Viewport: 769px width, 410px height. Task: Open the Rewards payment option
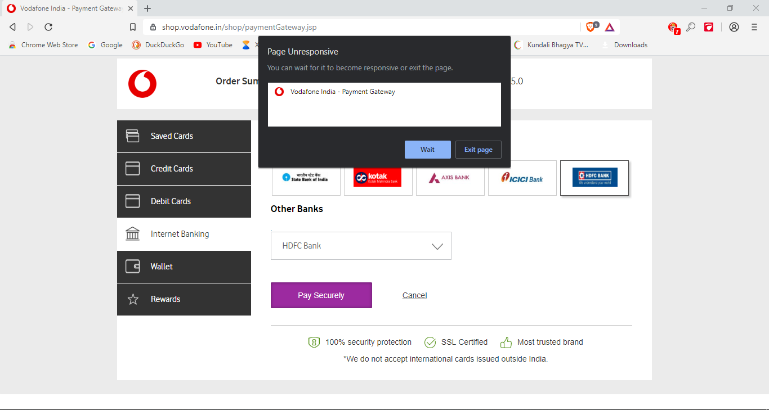tap(184, 299)
